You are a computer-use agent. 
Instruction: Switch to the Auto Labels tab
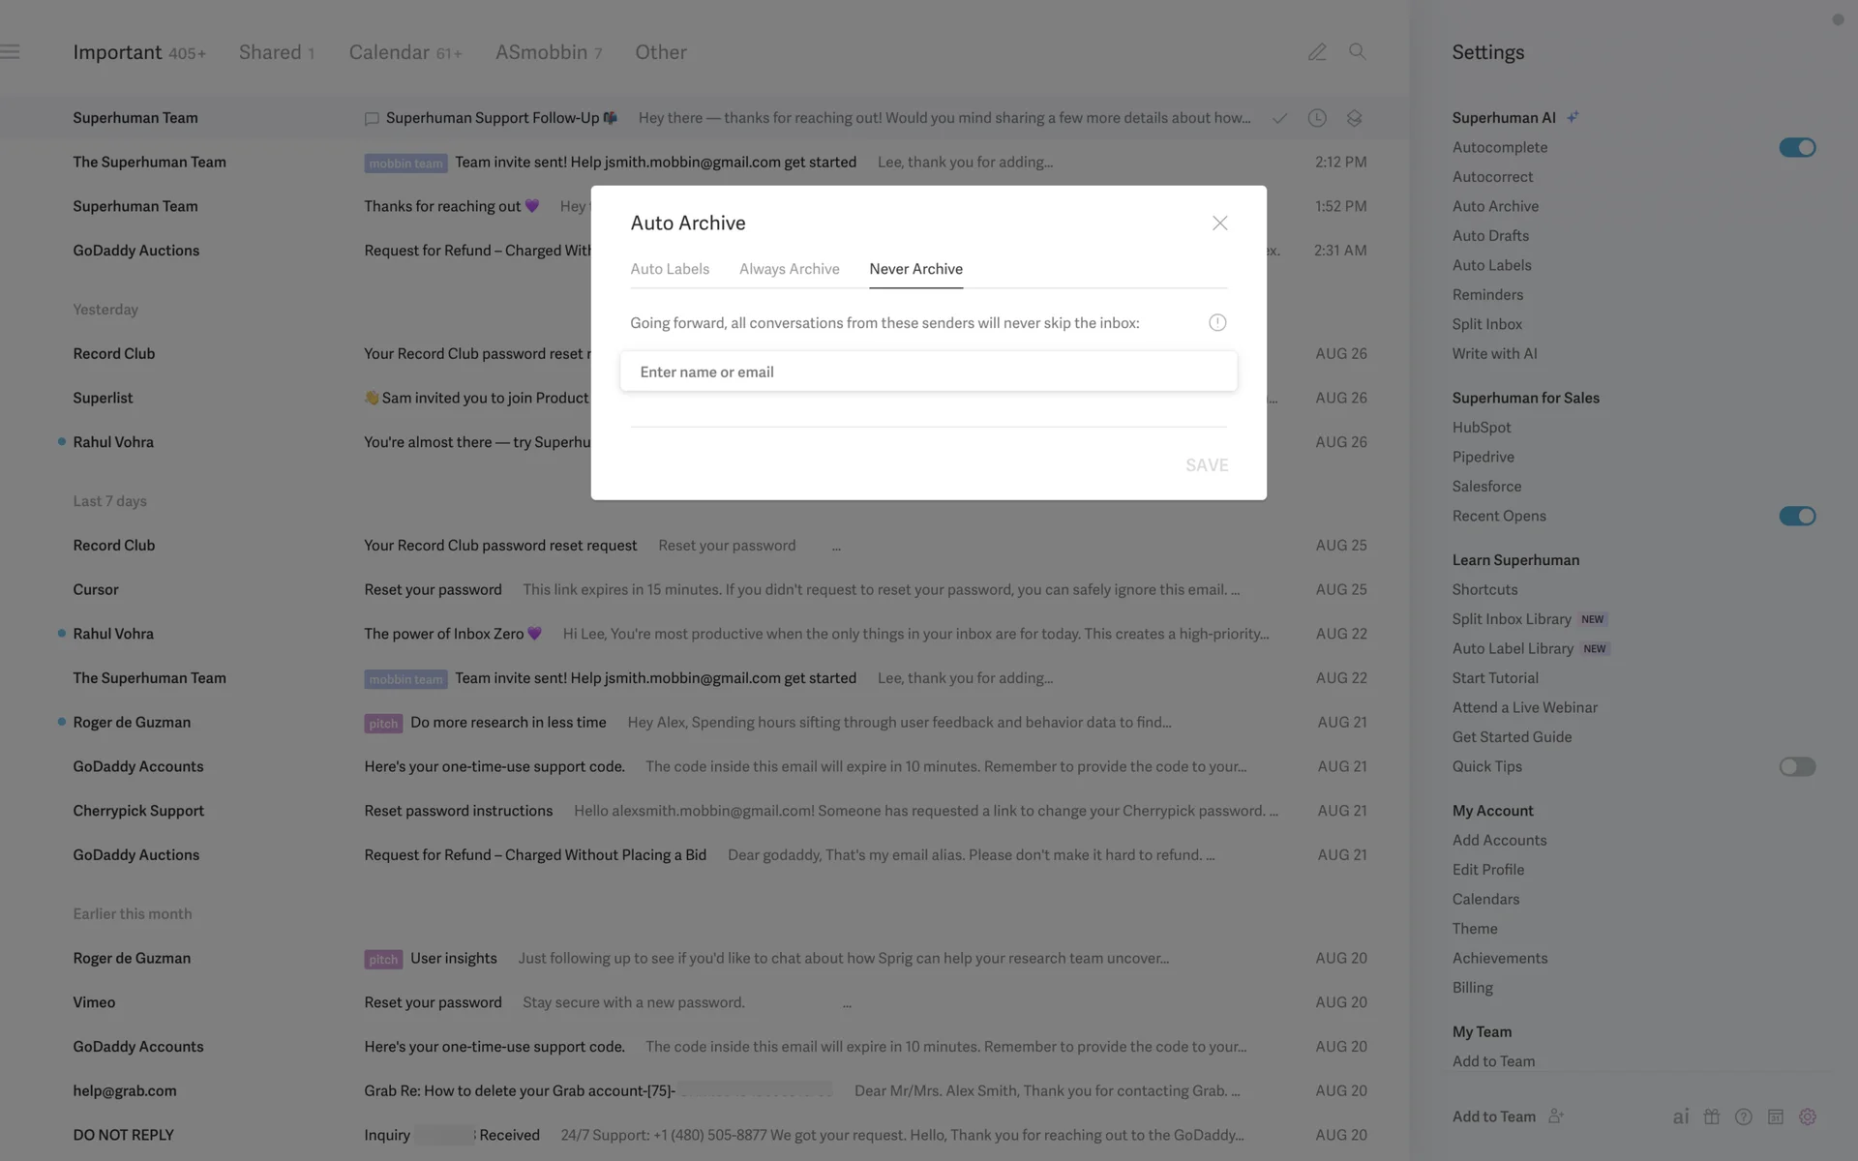click(670, 269)
